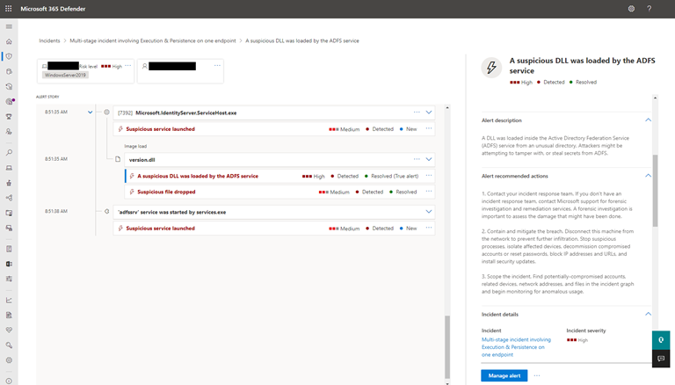Select the version.dll file entry

coord(141,160)
